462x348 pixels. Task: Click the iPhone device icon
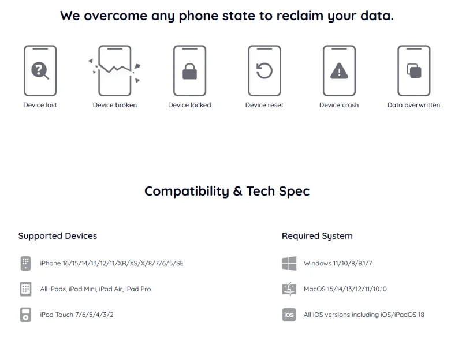(x=25, y=263)
